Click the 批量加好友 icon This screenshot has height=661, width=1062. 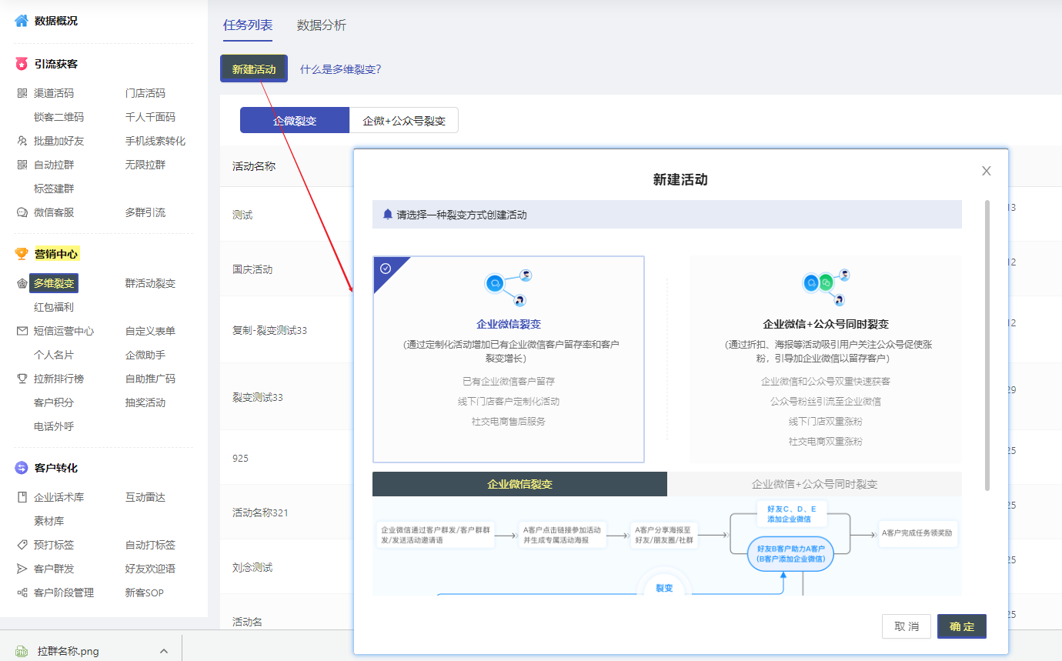[x=22, y=141]
